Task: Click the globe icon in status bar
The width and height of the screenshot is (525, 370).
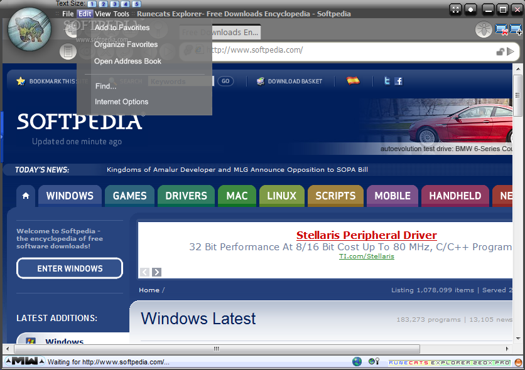Action: 357,361
